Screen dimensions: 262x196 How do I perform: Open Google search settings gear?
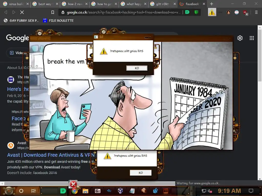tap(240, 38)
